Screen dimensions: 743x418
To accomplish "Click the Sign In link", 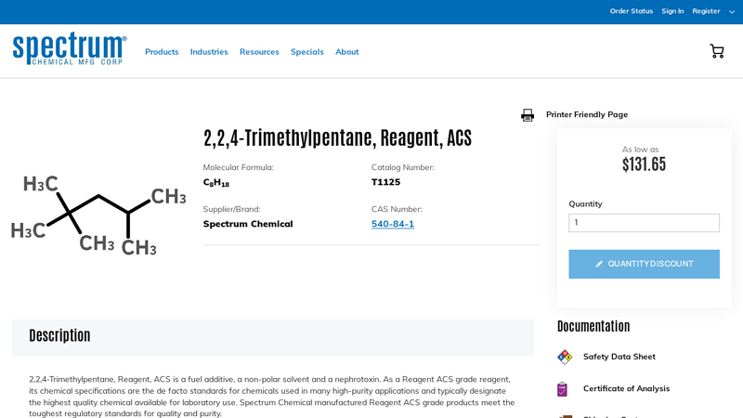I will coord(672,11).
